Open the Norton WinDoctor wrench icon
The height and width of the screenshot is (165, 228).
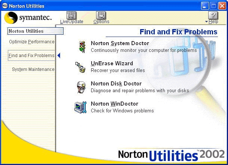point(80,108)
